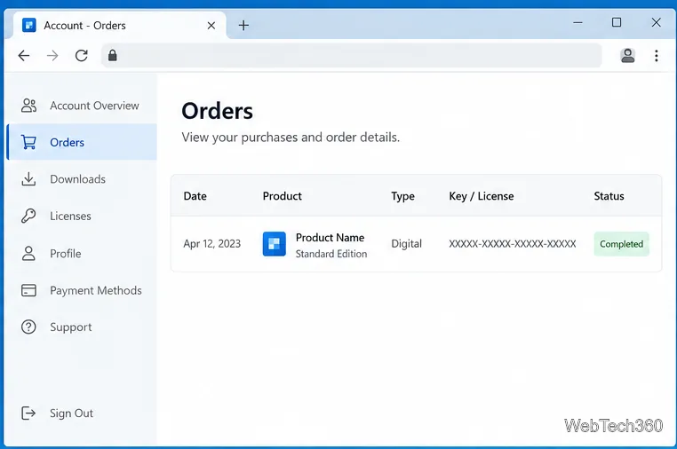Click the Key / License column header
Viewport: 677px width, 449px height.
482,196
